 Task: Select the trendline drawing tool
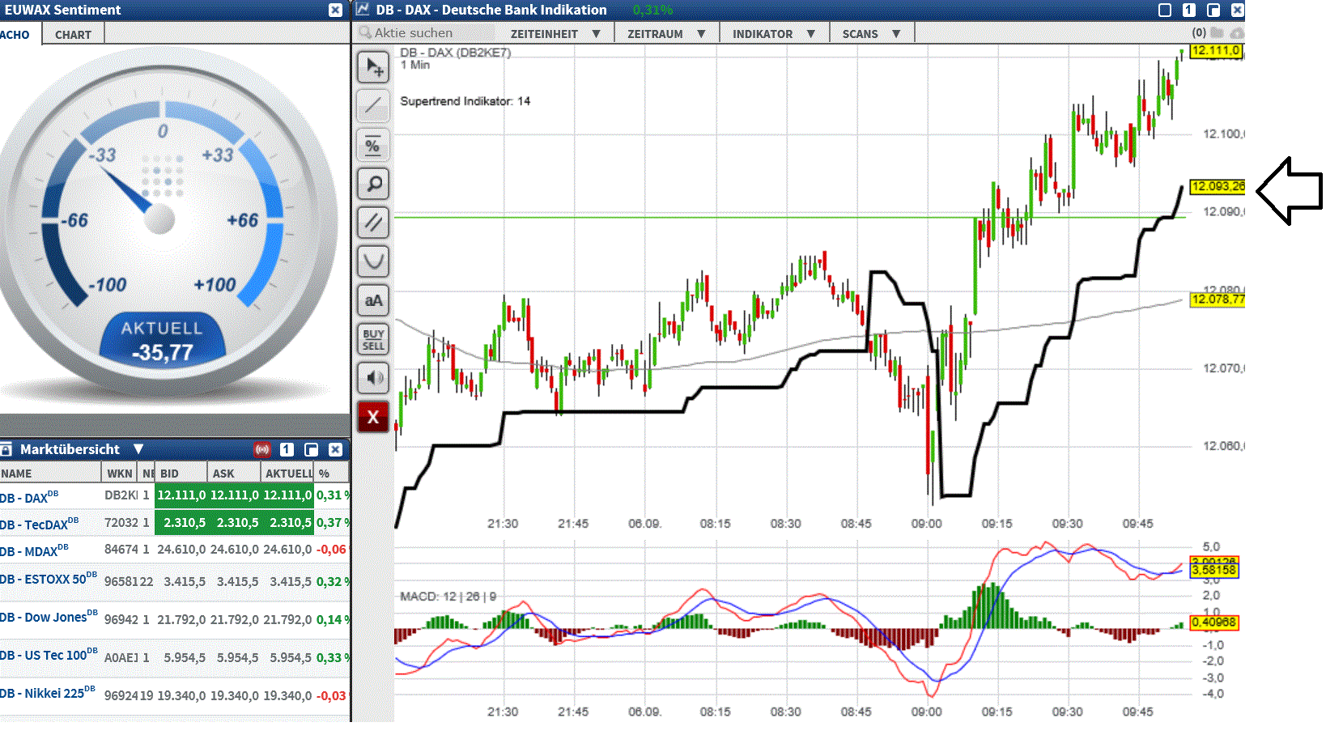373,106
